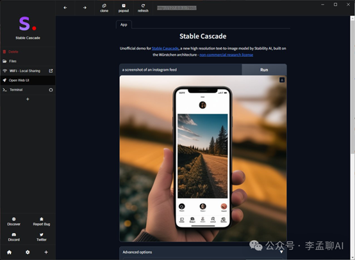Refresh the web UI page
The width and height of the screenshot is (355, 260).
point(143,8)
